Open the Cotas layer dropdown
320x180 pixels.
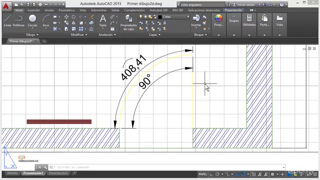pos(188,16)
